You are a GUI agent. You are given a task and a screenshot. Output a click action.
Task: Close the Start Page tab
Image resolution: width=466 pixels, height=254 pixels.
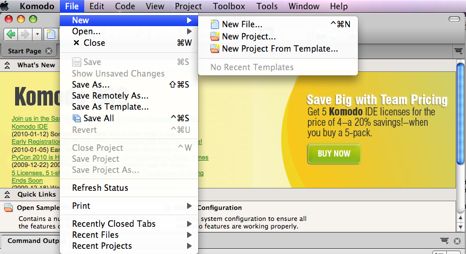tap(49, 51)
